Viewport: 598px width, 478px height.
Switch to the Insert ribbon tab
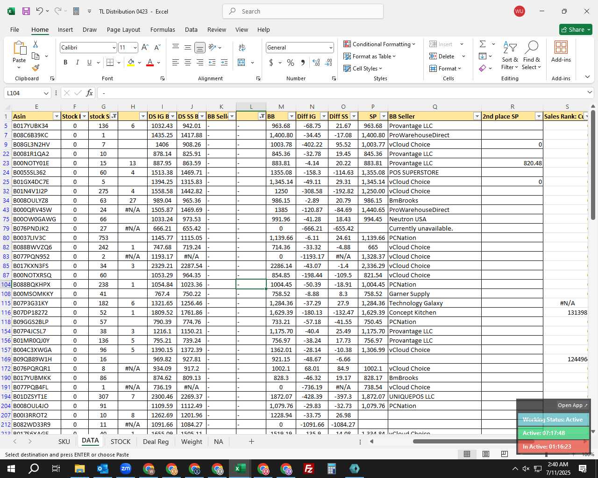65,29
